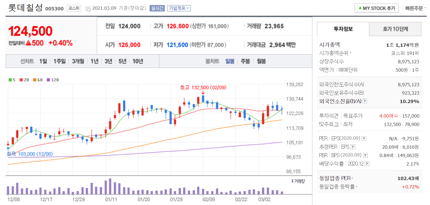Image resolution: width=430 pixels, height=205 pixels.
Task: Click the help icon next to 추정PER EPS
Action: click(x=353, y=147)
